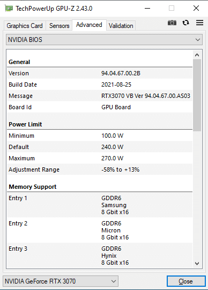
Task: Click the Close button
Action: (186, 281)
